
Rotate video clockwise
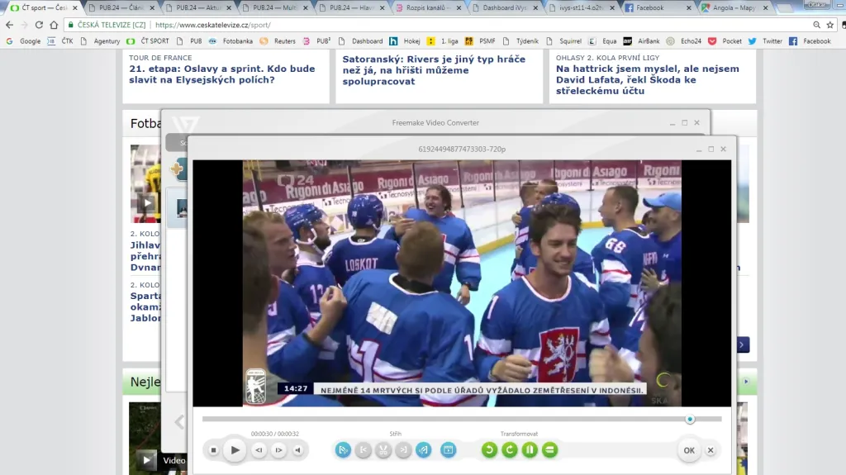[510, 450]
